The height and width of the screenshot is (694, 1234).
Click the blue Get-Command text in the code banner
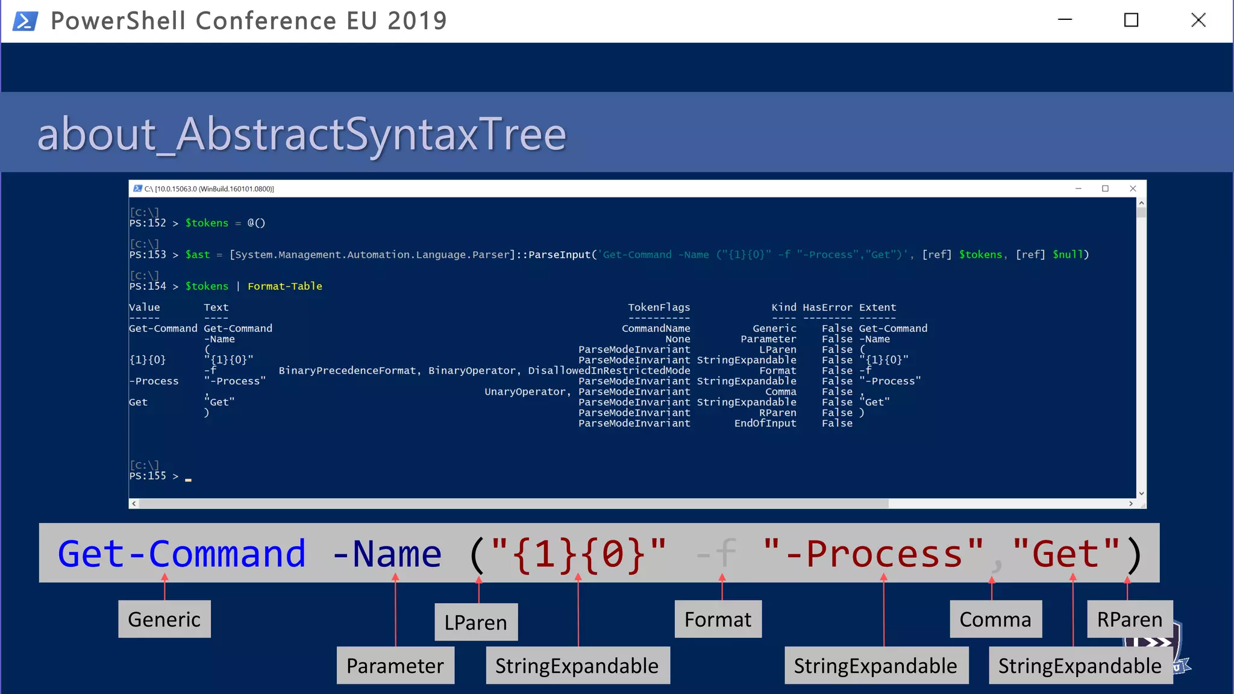(x=182, y=554)
